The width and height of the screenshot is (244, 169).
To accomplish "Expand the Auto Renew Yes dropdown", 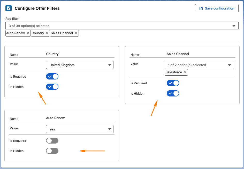I will [80, 129].
